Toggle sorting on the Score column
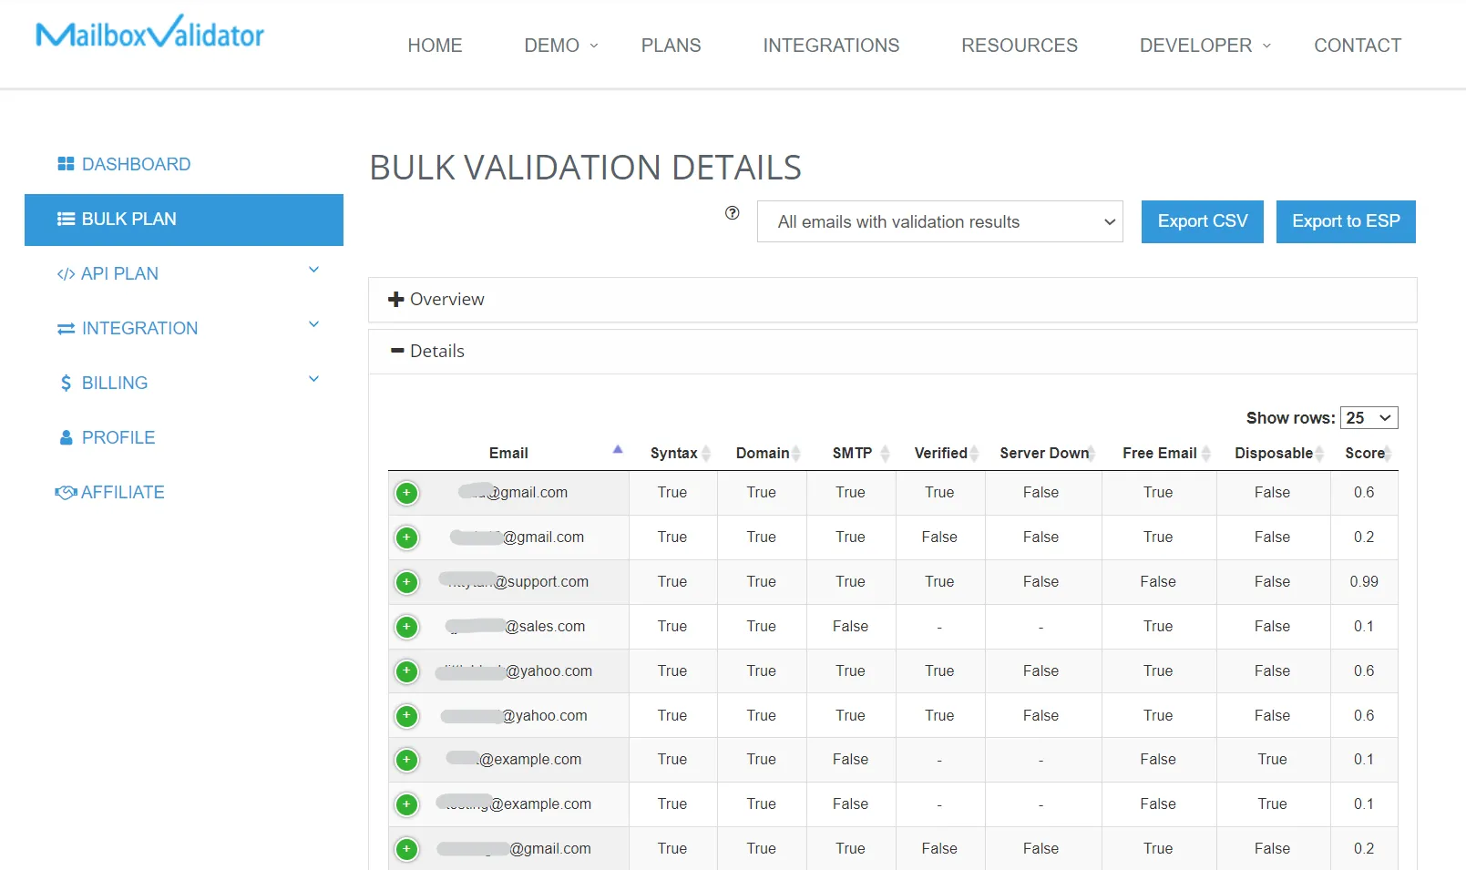Viewport: 1466px width, 870px height. [1366, 453]
